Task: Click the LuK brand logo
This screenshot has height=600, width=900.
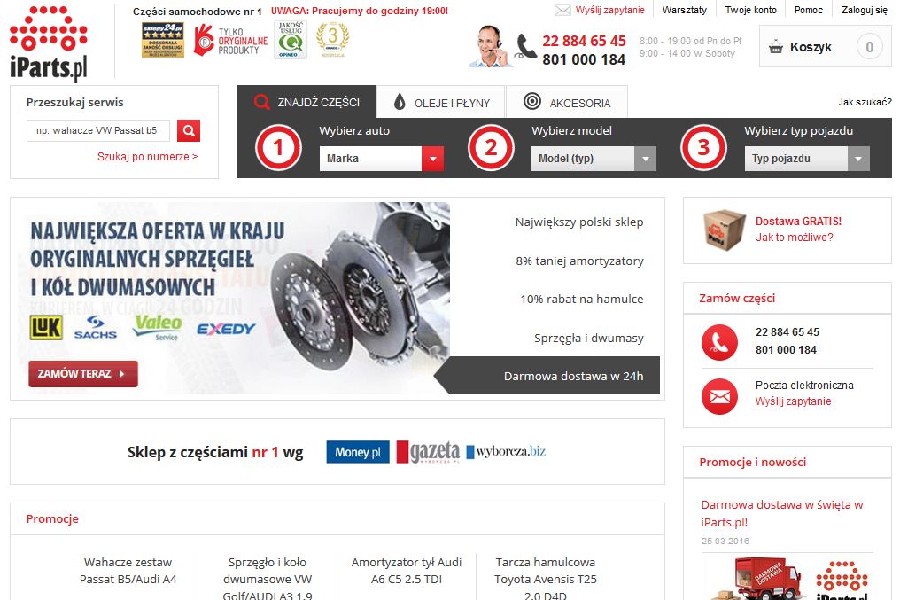Action: tap(46, 328)
